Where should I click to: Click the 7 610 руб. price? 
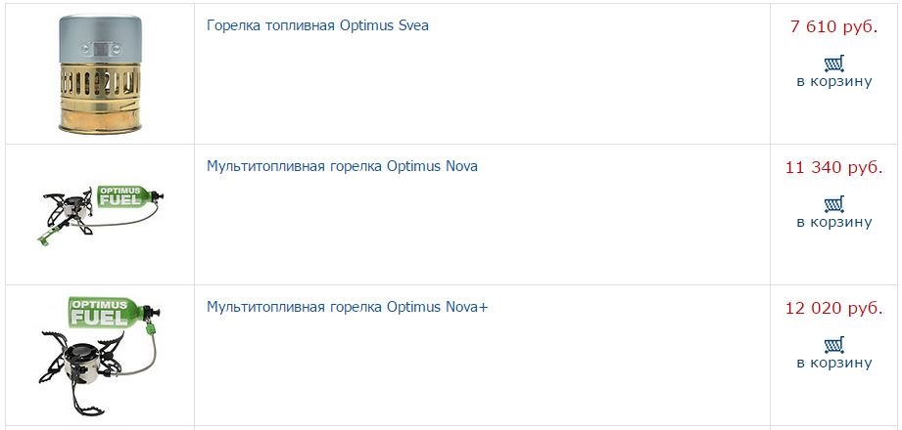click(x=833, y=26)
